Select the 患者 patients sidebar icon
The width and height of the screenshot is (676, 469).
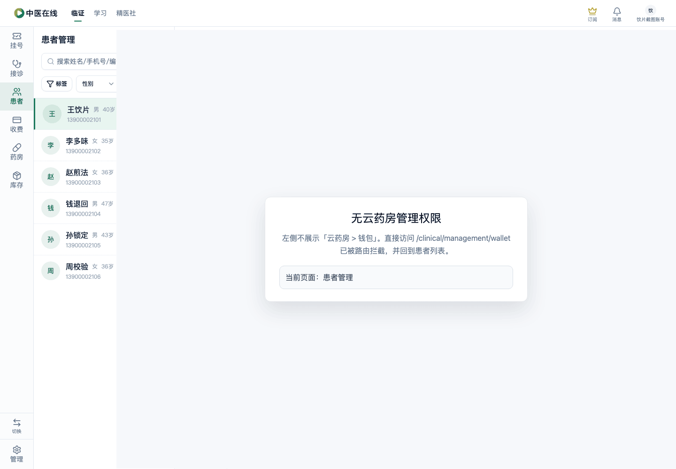click(x=16, y=97)
